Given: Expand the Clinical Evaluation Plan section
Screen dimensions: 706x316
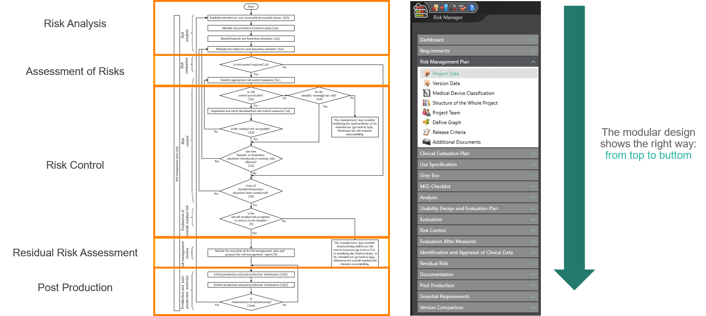Looking at the screenshot, I should pos(533,153).
